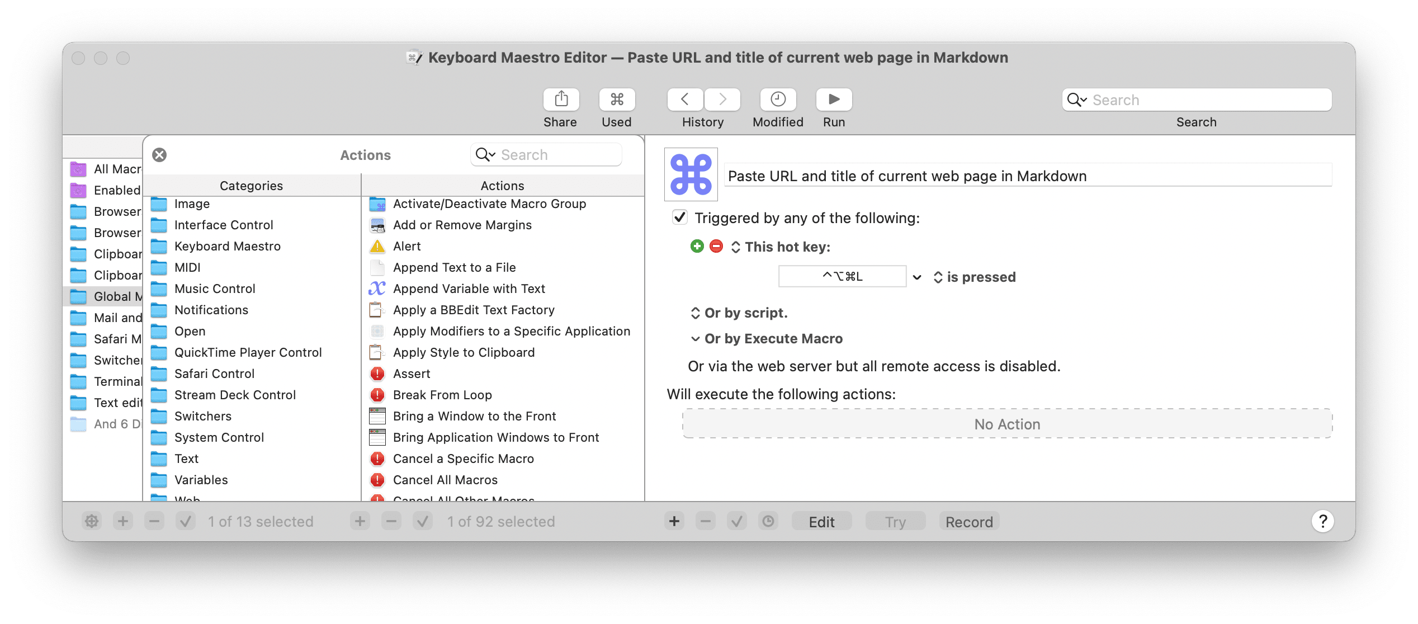
Task: Select the Alert action warning icon
Action: click(377, 246)
